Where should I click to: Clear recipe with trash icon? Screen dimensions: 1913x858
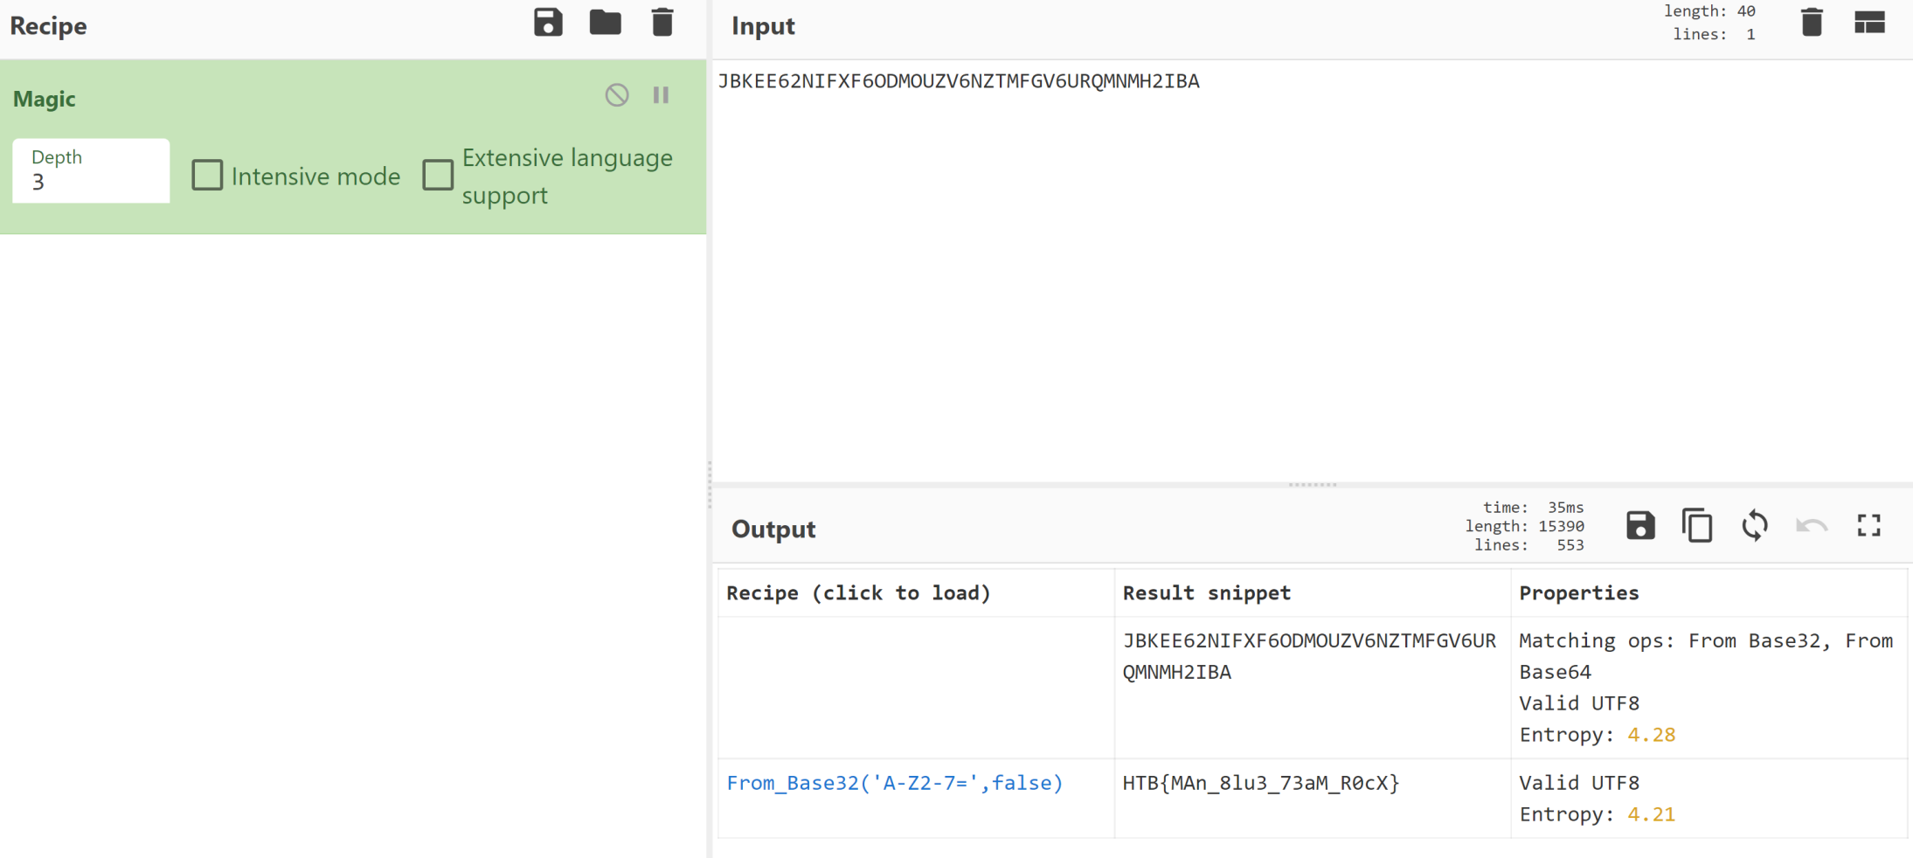(662, 24)
